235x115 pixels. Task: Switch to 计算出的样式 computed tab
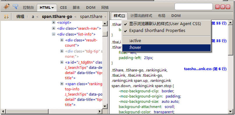(141, 16)
